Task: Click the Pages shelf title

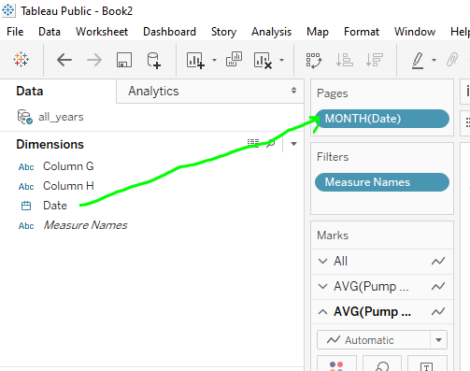Action: 333,93
